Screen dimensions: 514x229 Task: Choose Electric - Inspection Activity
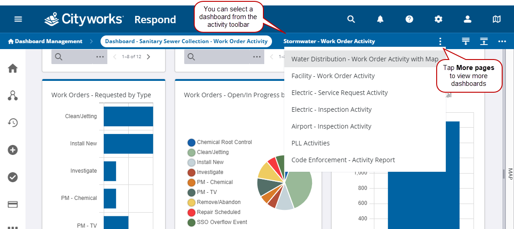point(365,110)
